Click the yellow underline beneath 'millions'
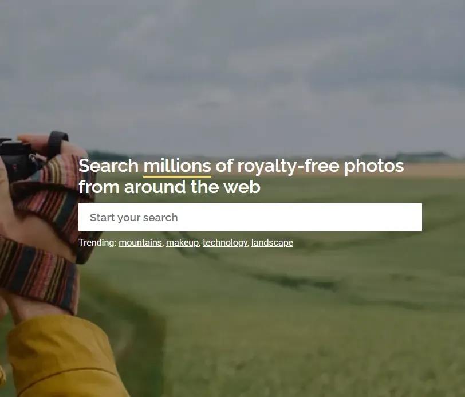Image resolution: width=465 pixels, height=397 pixels. [177, 177]
